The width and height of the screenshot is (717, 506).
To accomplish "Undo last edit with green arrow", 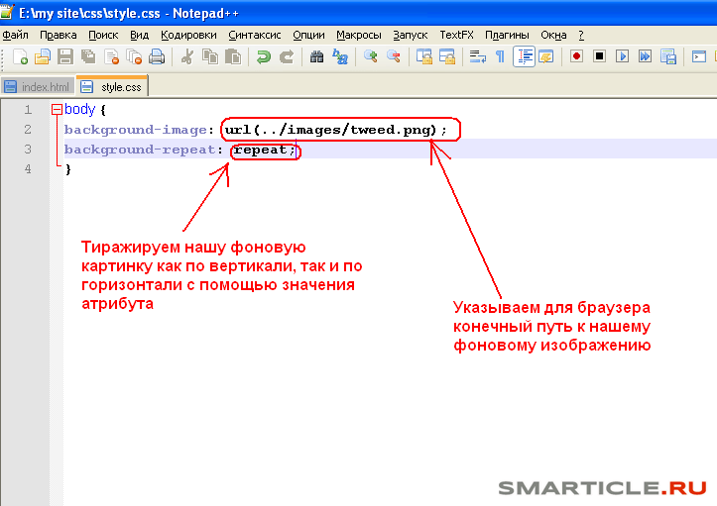I will point(264,57).
